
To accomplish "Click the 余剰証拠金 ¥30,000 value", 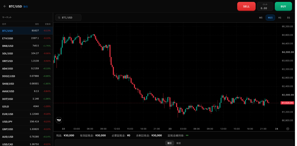I will [157, 135].
